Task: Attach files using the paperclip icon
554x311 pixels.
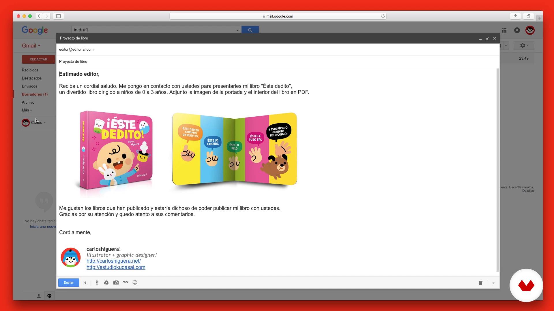Action: point(97,283)
